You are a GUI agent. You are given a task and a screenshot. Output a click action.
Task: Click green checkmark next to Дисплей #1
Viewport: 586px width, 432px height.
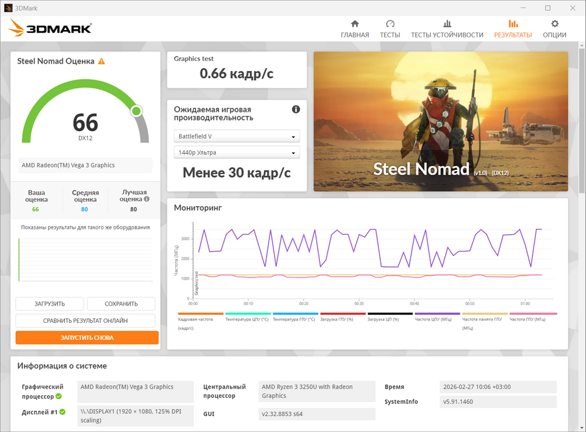[x=62, y=412]
